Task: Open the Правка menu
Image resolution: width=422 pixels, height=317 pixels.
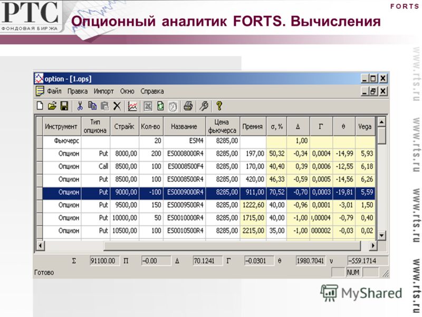Action: [78, 91]
